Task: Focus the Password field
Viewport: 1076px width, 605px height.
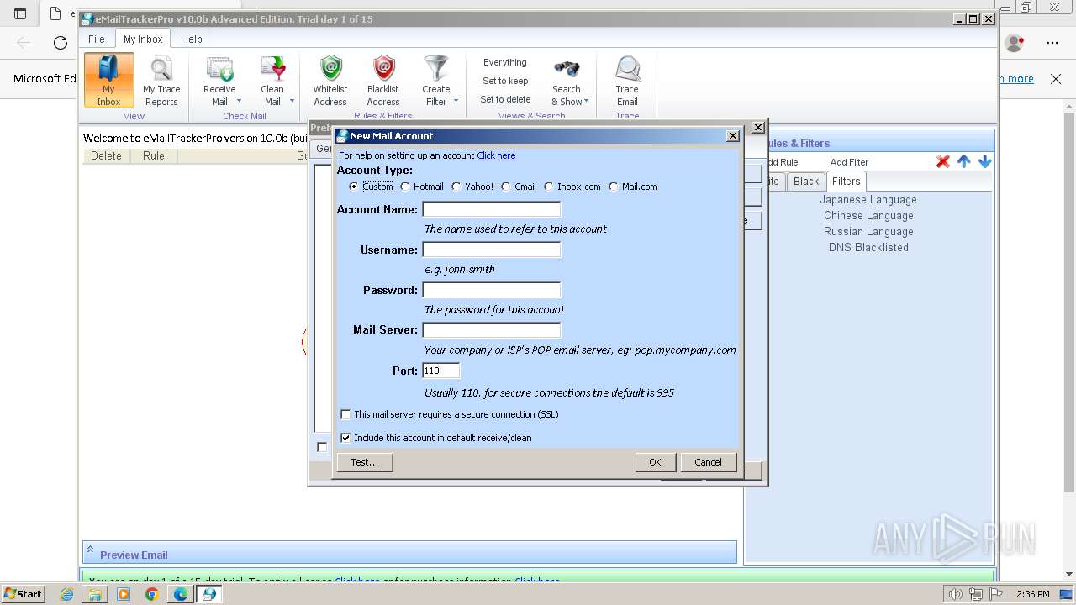Action: point(492,290)
